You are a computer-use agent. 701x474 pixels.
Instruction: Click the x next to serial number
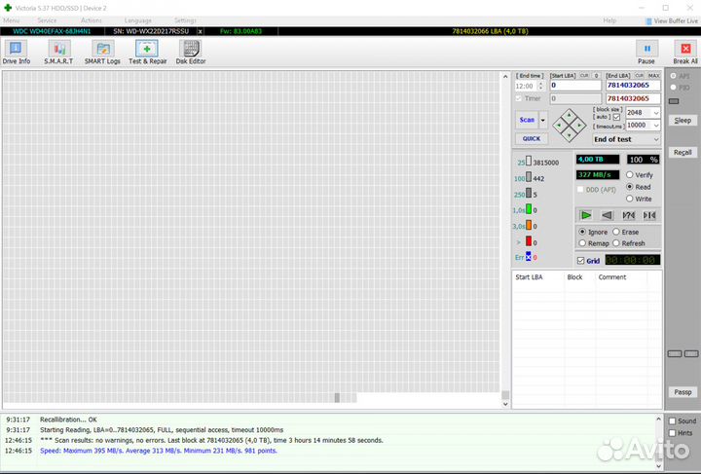pos(201,31)
